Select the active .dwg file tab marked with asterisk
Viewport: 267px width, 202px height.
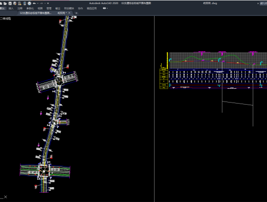click(x=61, y=13)
